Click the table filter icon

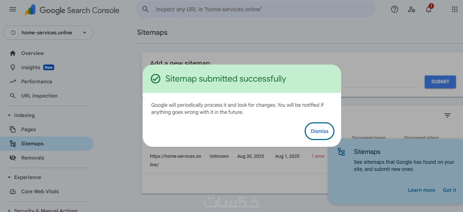[x=447, y=116]
